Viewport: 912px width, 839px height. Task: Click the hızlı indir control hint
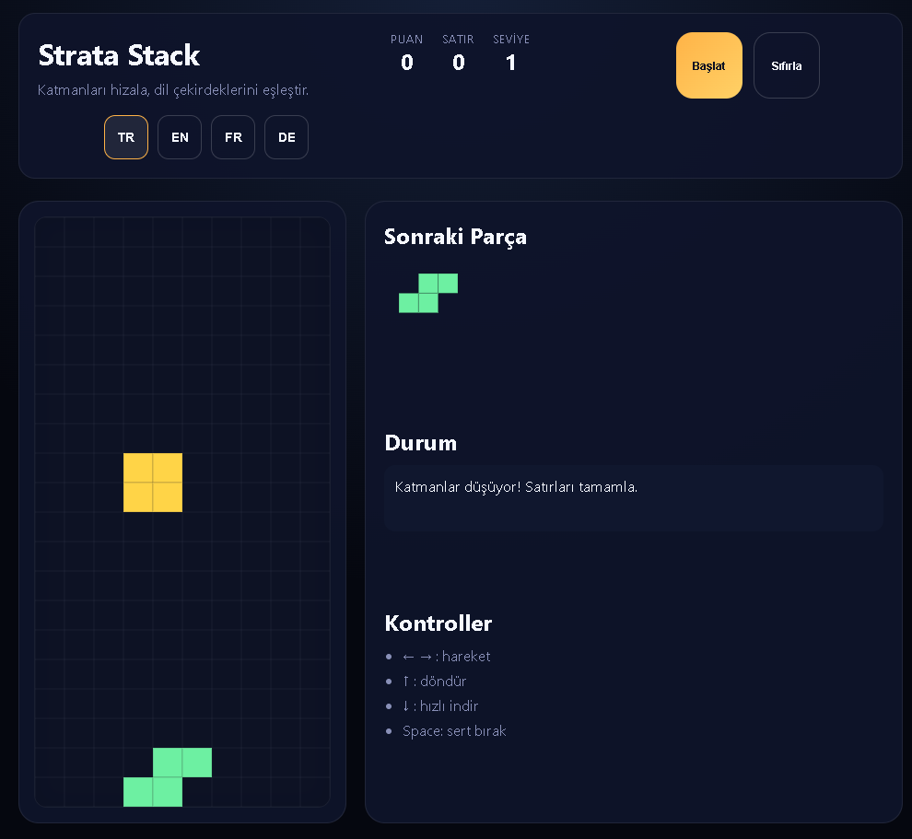tap(440, 706)
